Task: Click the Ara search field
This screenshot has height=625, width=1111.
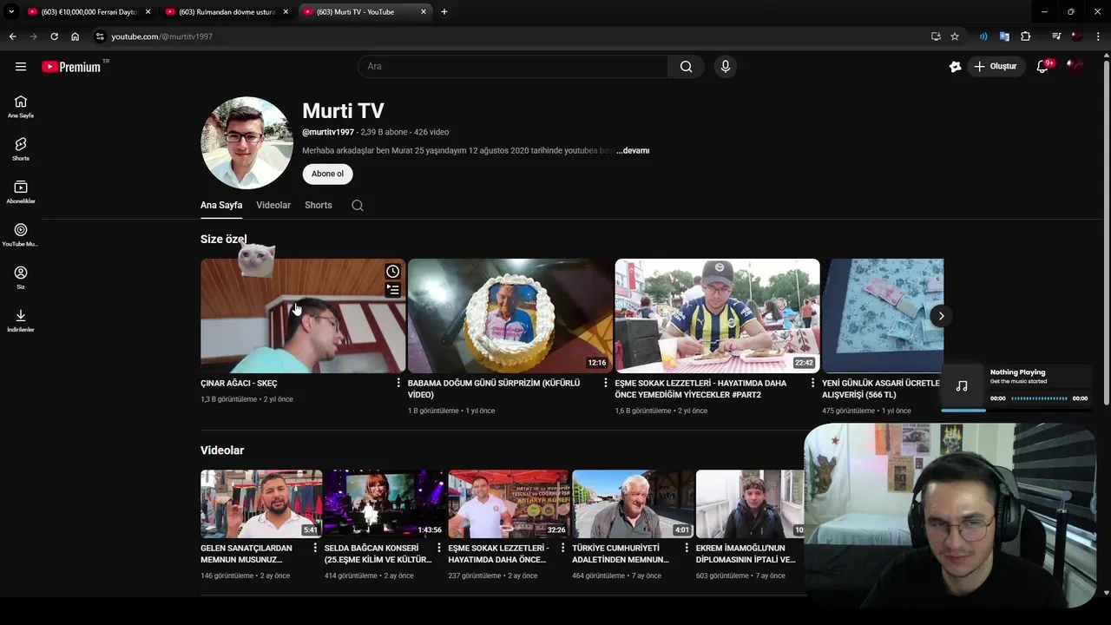Action: tap(513, 67)
